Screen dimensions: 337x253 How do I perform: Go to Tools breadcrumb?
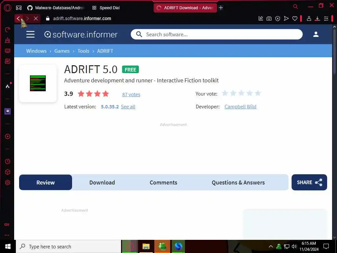(83, 51)
